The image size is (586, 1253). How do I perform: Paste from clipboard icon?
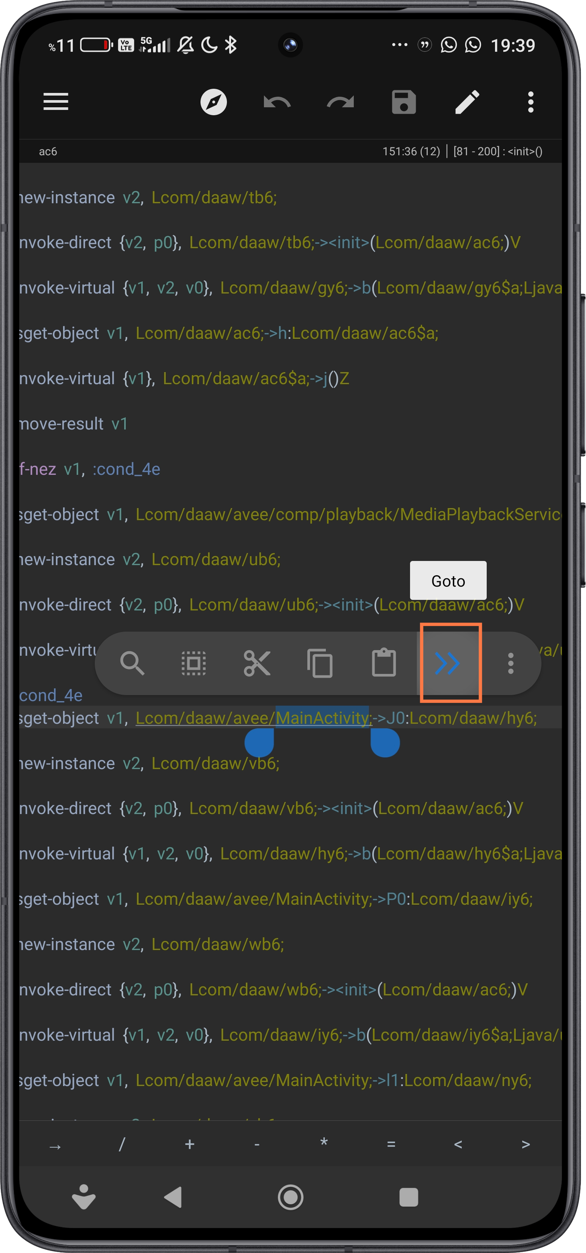(x=384, y=663)
